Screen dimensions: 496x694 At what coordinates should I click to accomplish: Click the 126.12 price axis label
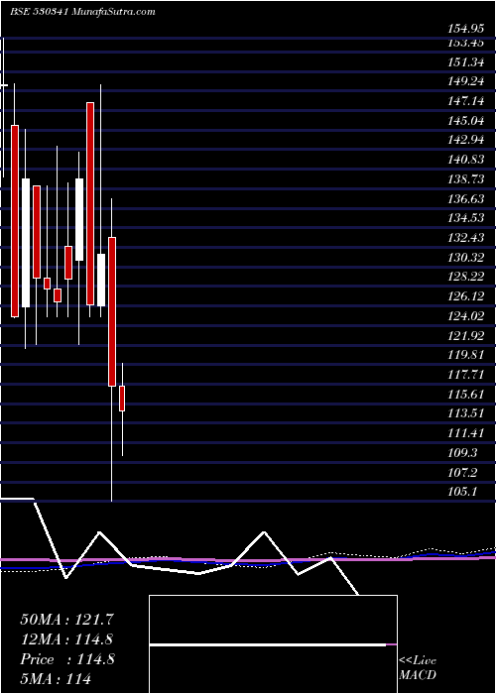point(466,296)
